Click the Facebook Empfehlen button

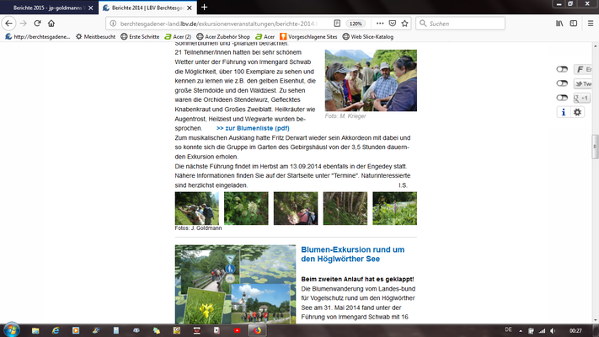(x=583, y=69)
